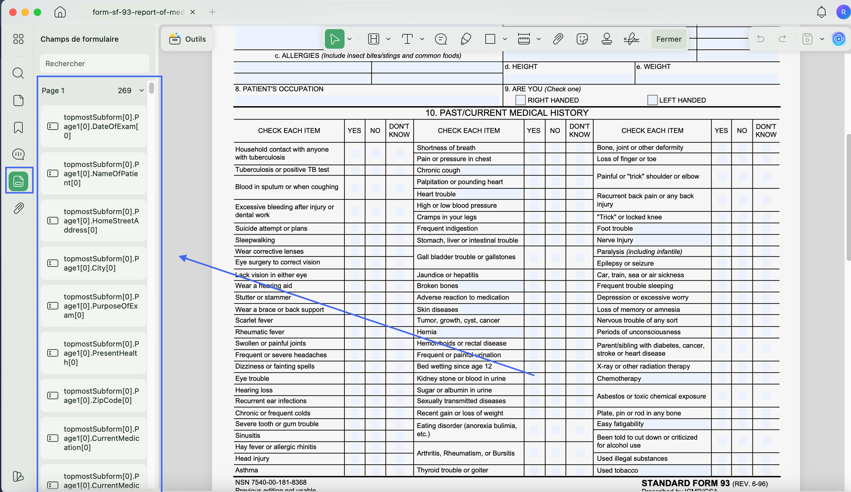Open the notifications bell
851x492 pixels.
[821, 12]
